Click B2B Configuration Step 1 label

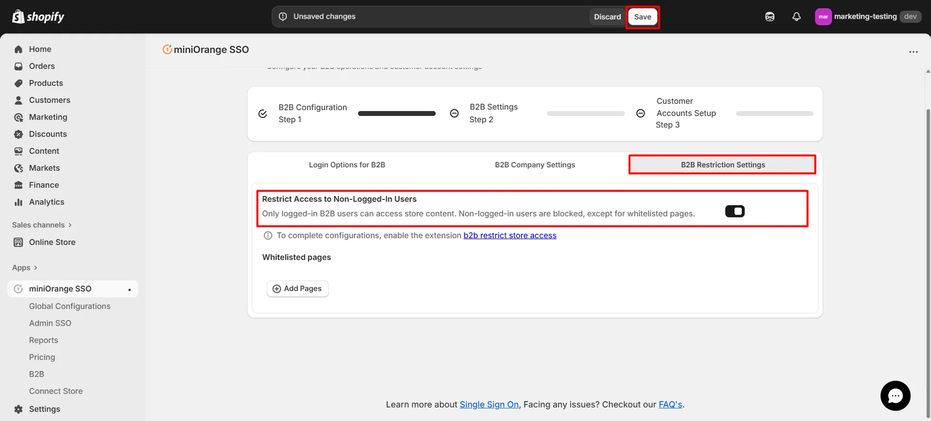tap(312, 113)
